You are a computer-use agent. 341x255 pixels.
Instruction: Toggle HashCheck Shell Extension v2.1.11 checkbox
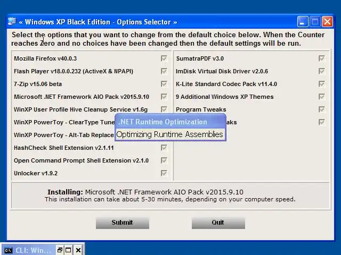click(x=164, y=148)
